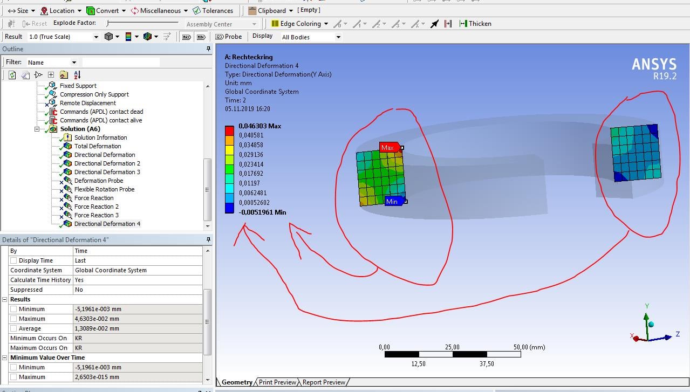This screenshot has height=392, width=690.
Task: Click the tree graph icon in Outline toolbar
Action: coord(38,75)
